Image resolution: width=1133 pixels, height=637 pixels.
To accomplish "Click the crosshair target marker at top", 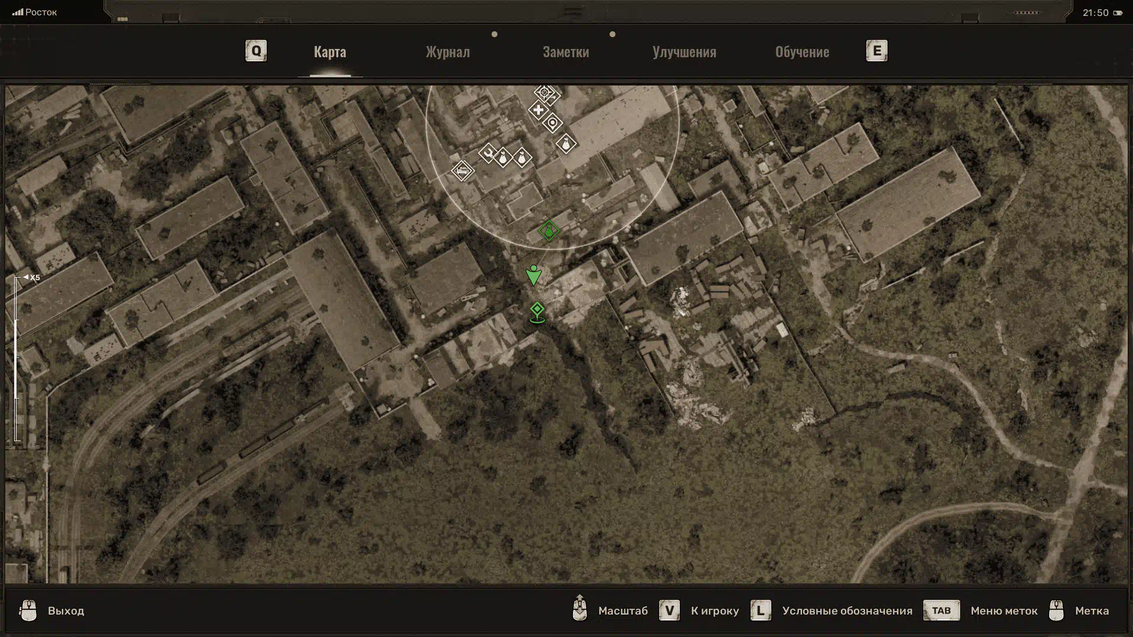I will point(543,93).
